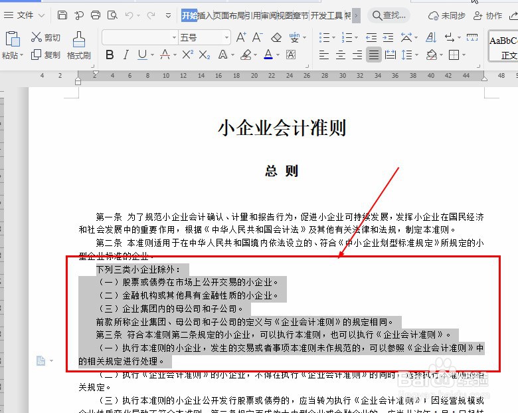Click the Redo arrow icon
Screen dimensions: 518x413
point(151,15)
